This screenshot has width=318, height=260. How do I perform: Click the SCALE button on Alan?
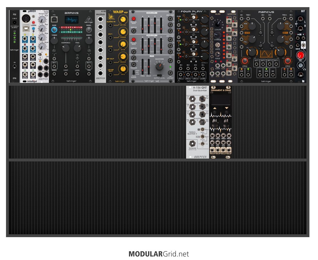coord(218,54)
